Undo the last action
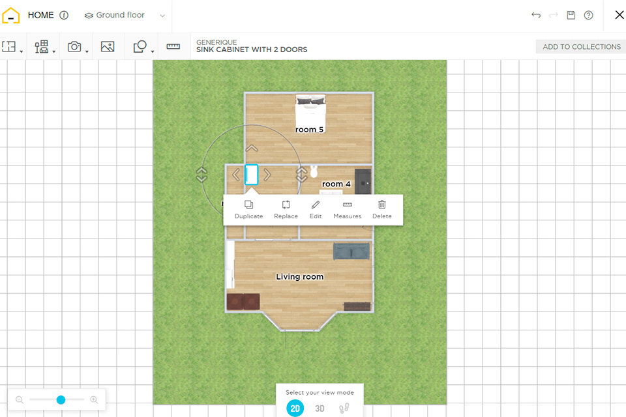 point(536,15)
